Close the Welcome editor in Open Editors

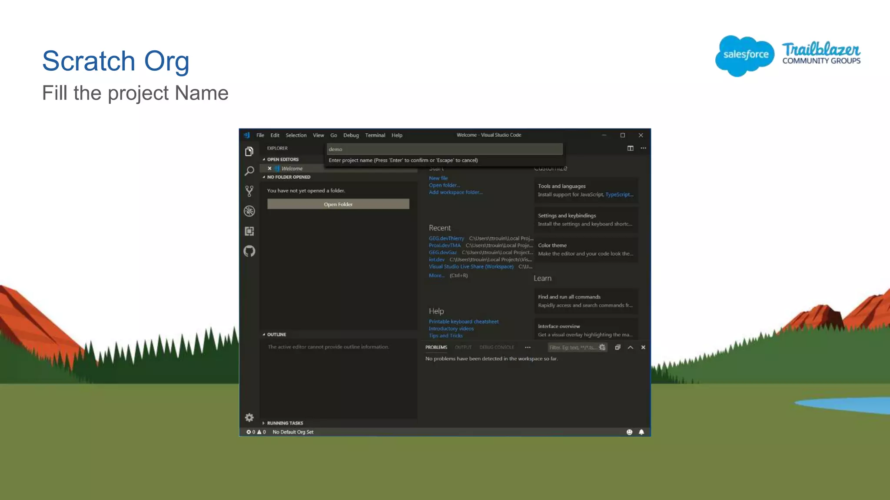pos(269,168)
